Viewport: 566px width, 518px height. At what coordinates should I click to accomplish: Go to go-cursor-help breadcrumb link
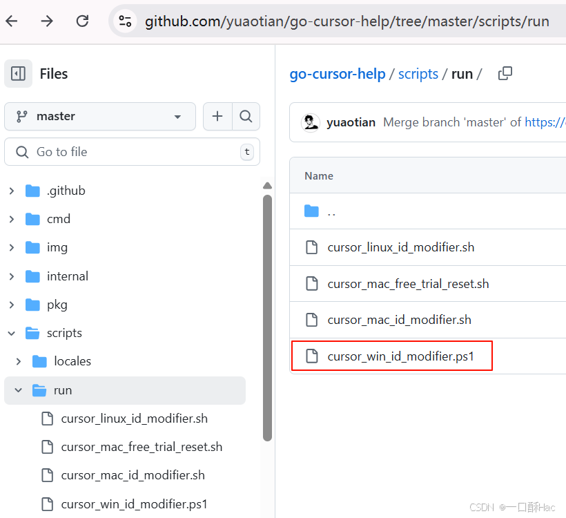(x=338, y=74)
